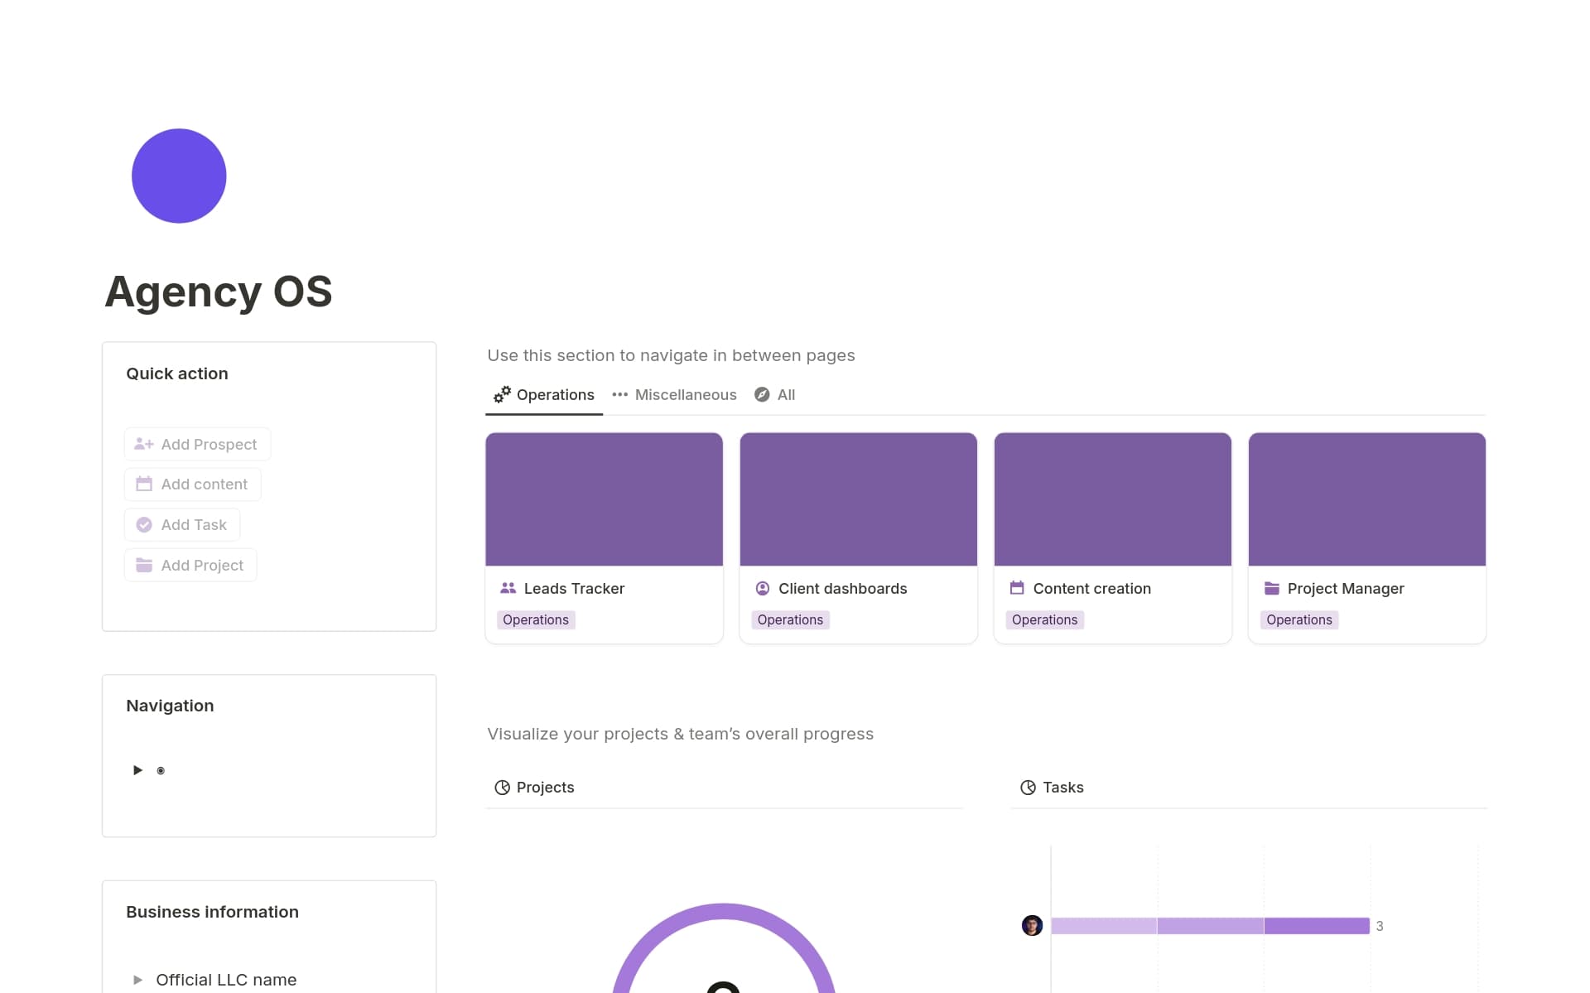Expand the Navigation tree item

pos(137,769)
